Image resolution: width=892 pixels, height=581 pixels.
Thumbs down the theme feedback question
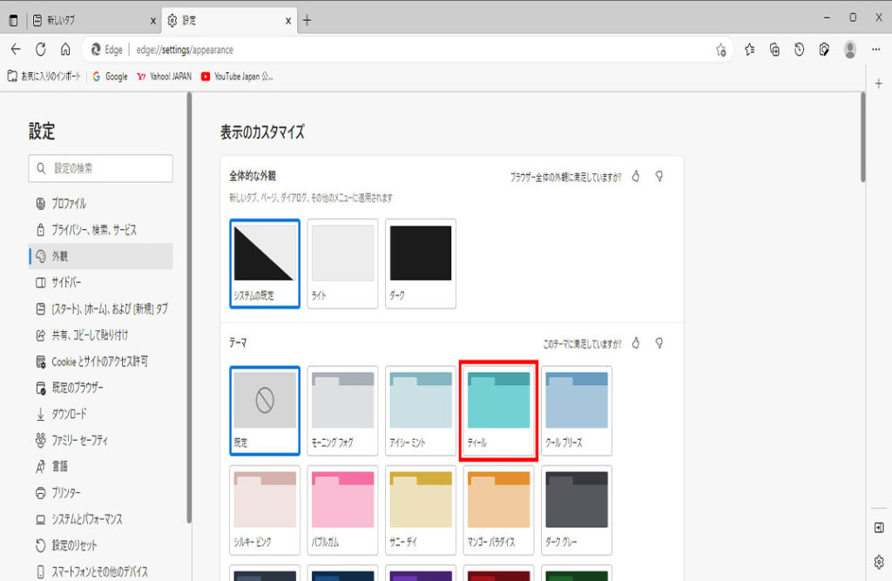(x=659, y=342)
